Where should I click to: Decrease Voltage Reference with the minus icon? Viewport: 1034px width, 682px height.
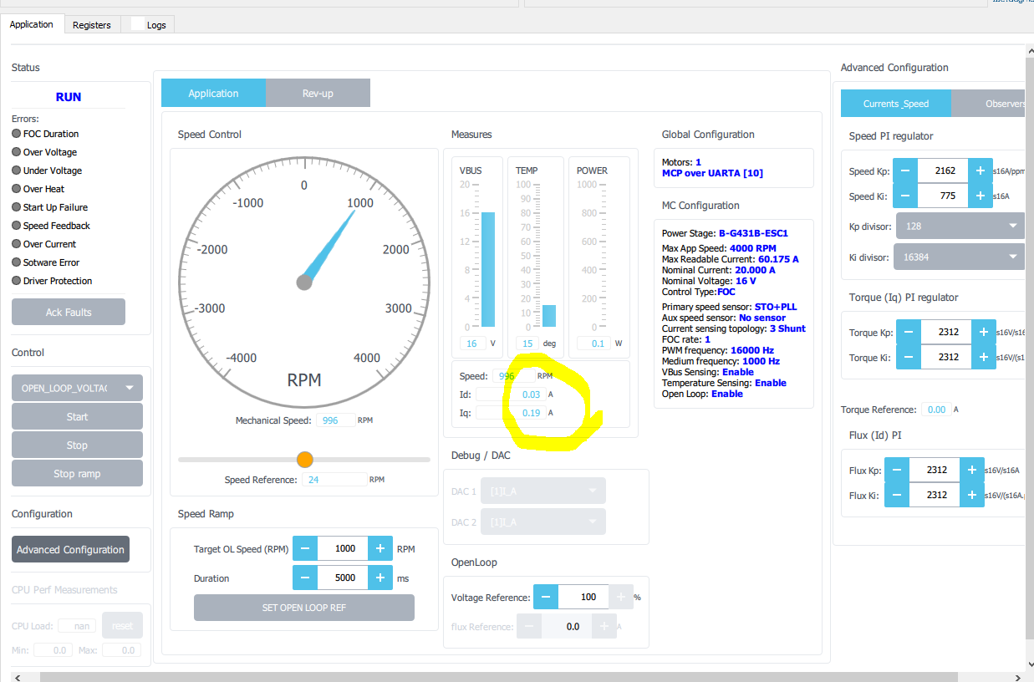(x=545, y=597)
